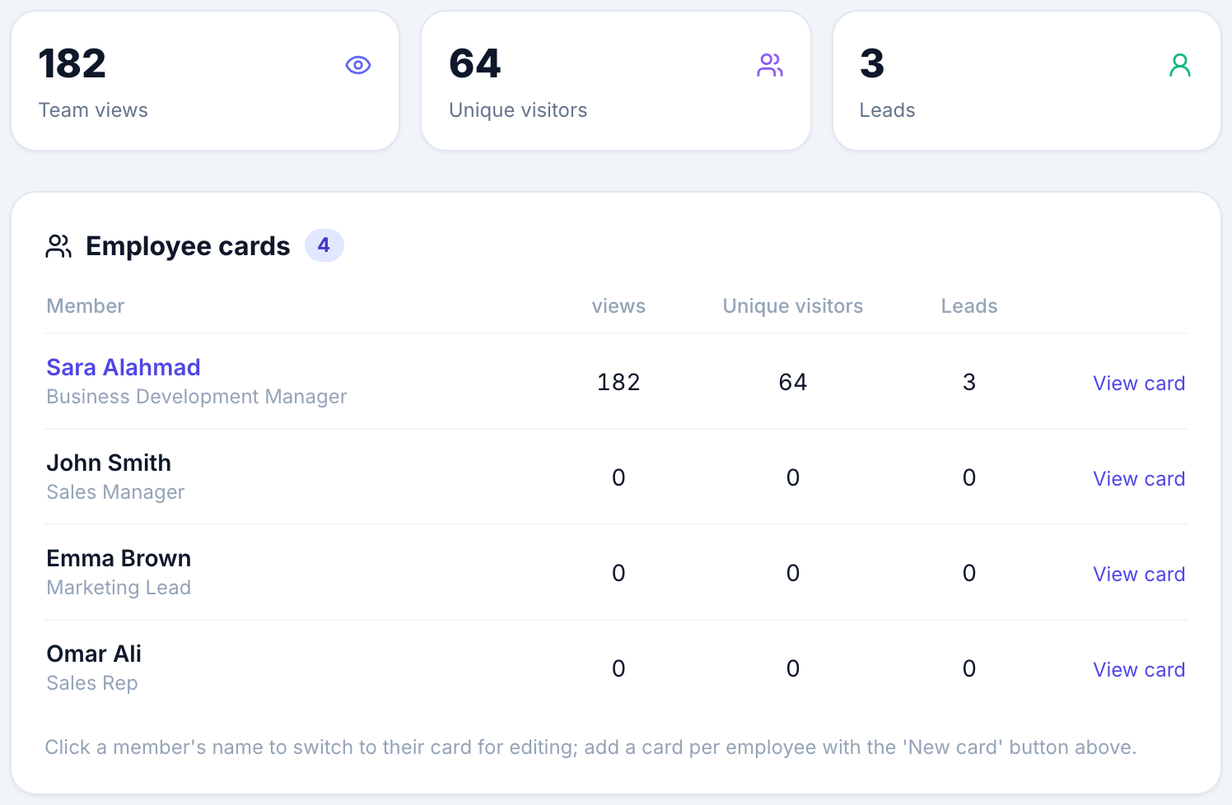Select member name Omar Ali
Viewport: 1232px width, 805px height.
[x=94, y=654]
